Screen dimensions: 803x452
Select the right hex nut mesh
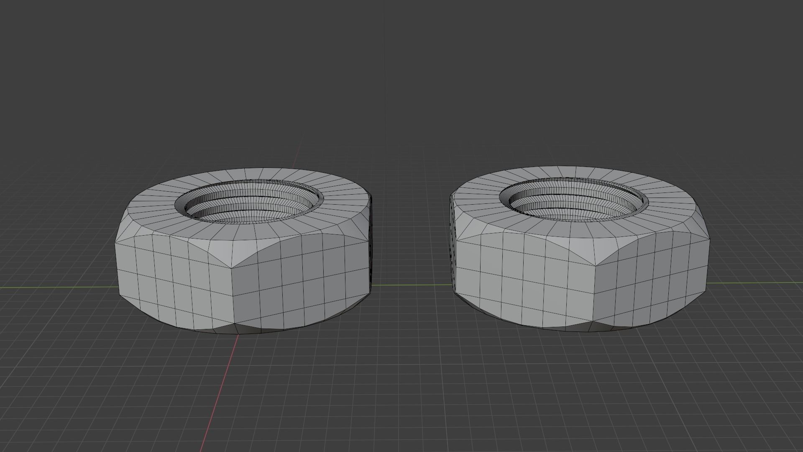point(580,248)
